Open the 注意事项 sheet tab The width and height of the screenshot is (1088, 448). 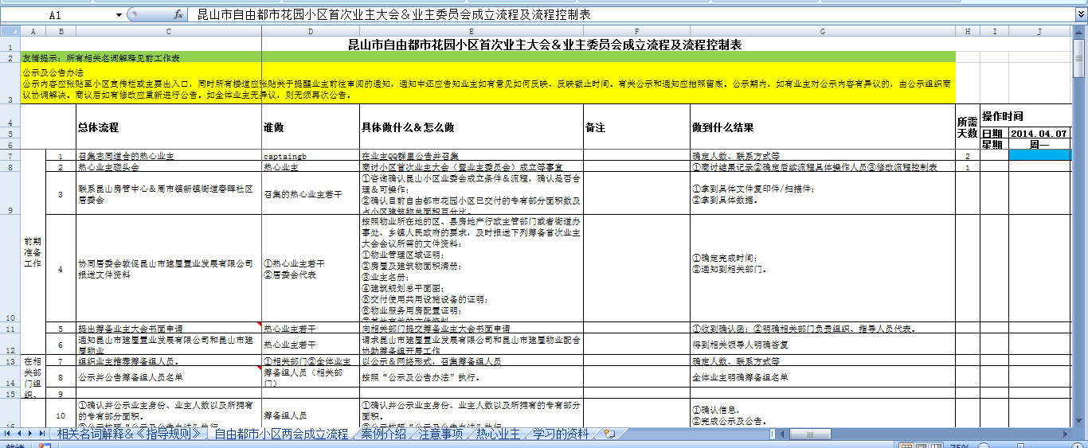point(440,434)
